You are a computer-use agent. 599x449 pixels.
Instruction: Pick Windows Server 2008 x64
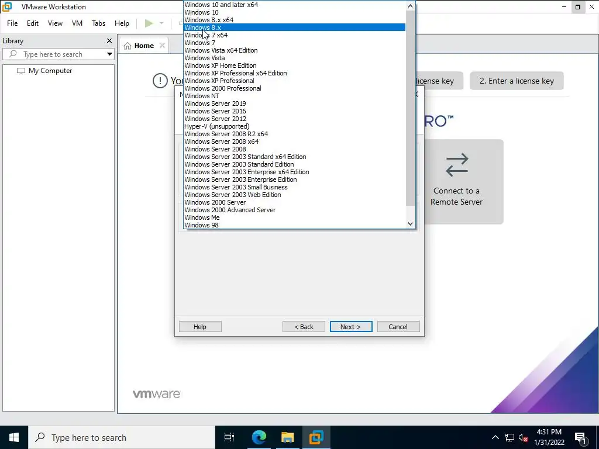point(295,141)
